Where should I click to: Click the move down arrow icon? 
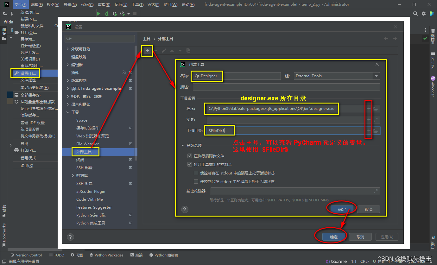click(180, 51)
